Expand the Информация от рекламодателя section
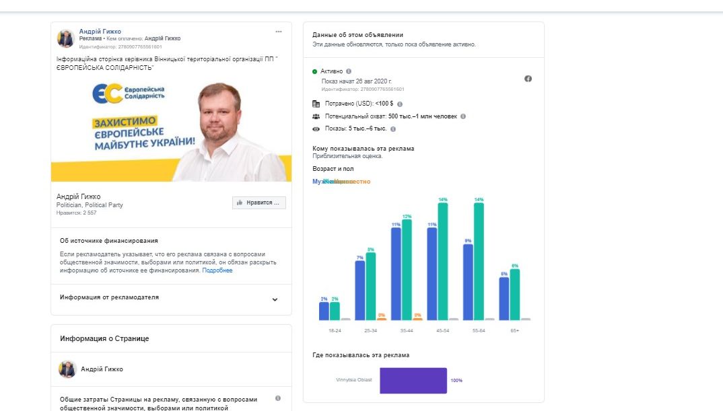723x411 pixels. click(275, 299)
